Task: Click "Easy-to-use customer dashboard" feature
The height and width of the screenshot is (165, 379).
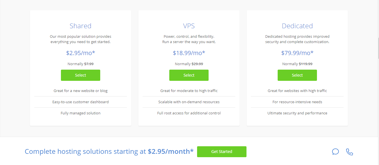Action: pos(81,102)
